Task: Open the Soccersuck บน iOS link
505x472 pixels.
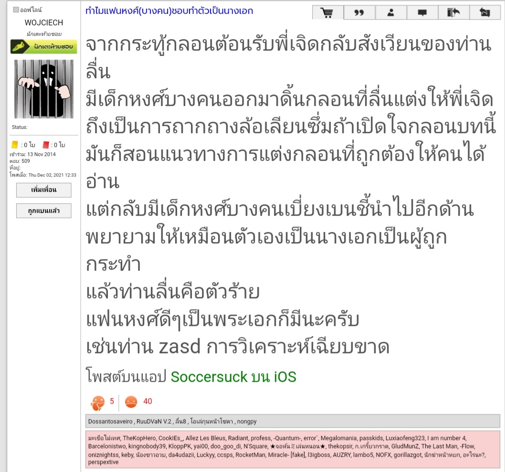Action: pos(233,377)
